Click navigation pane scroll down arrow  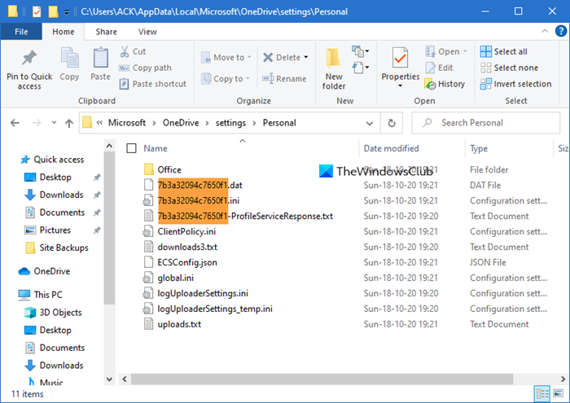[x=109, y=379]
